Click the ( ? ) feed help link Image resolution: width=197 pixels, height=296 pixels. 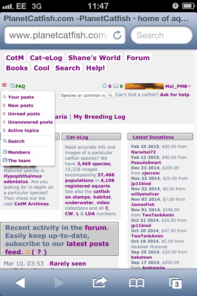pos(39,252)
